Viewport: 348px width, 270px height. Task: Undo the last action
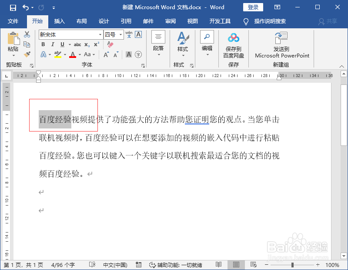coord(25,7)
